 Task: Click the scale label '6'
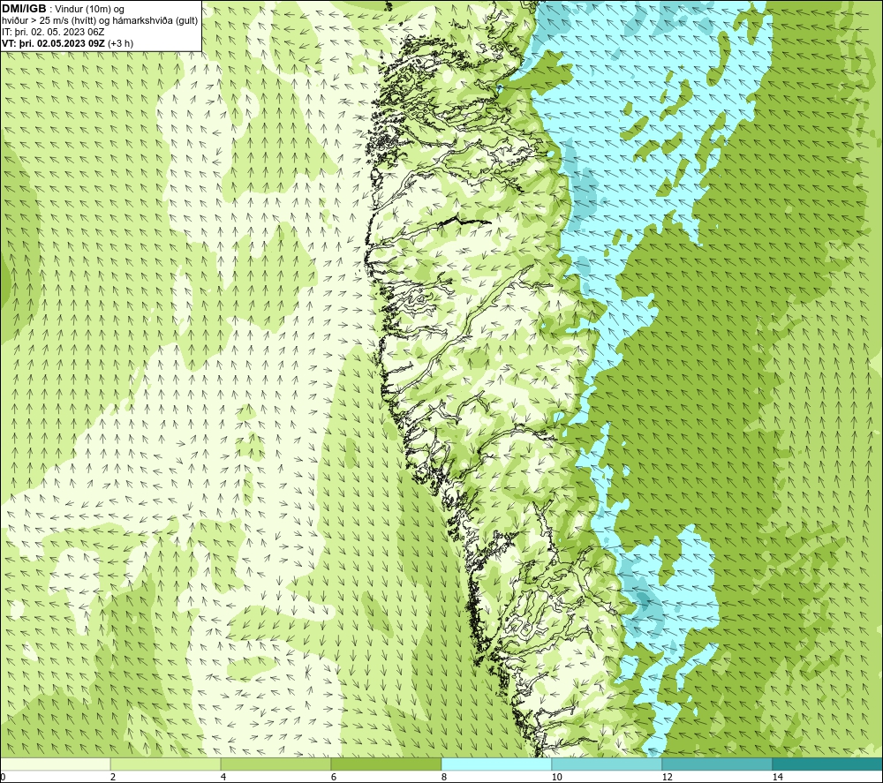pyautogui.click(x=334, y=777)
